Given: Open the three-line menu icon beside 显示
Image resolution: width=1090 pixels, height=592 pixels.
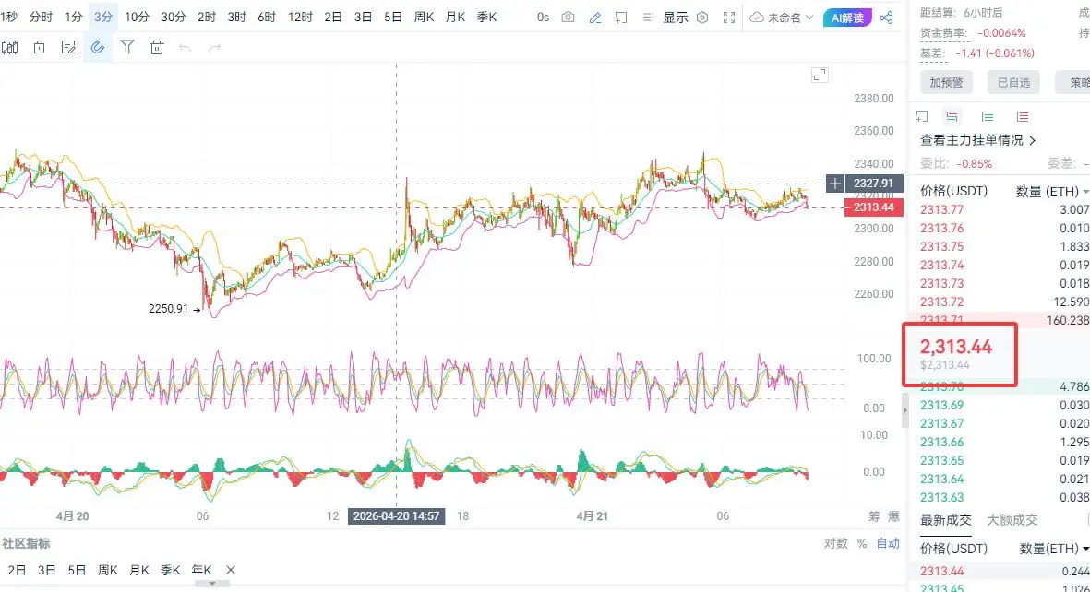Looking at the screenshot, I should click(x=648, y=18).
